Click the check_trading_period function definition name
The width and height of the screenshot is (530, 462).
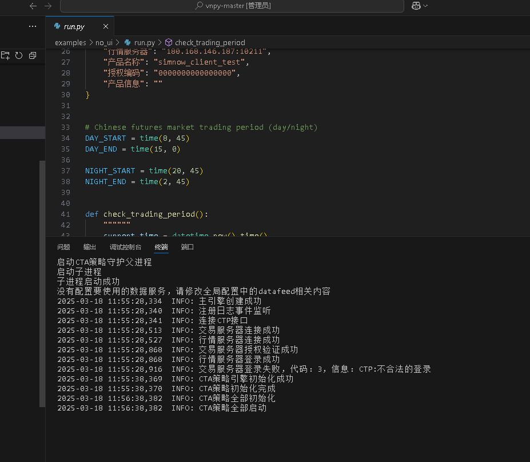pyautogui.click(x=149, y=214)
